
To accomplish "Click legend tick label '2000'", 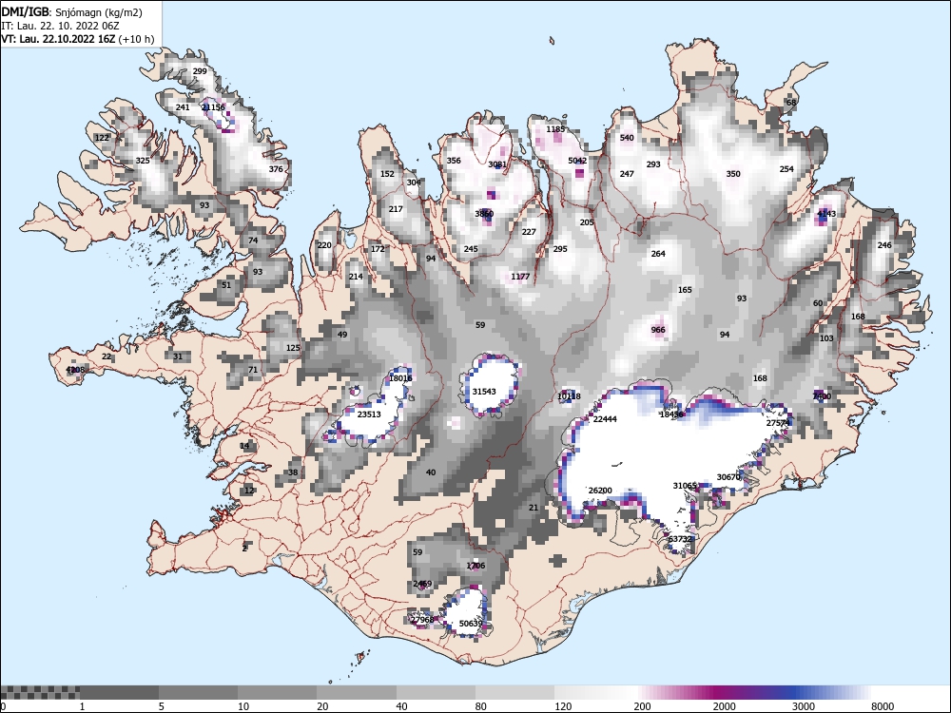I will tap(724, 706).
